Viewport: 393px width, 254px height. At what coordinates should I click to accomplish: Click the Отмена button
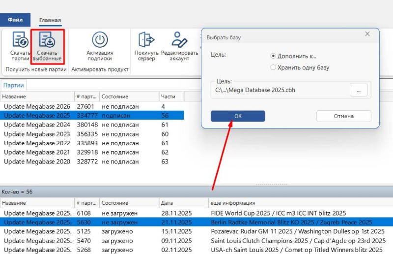coord(343,116)
